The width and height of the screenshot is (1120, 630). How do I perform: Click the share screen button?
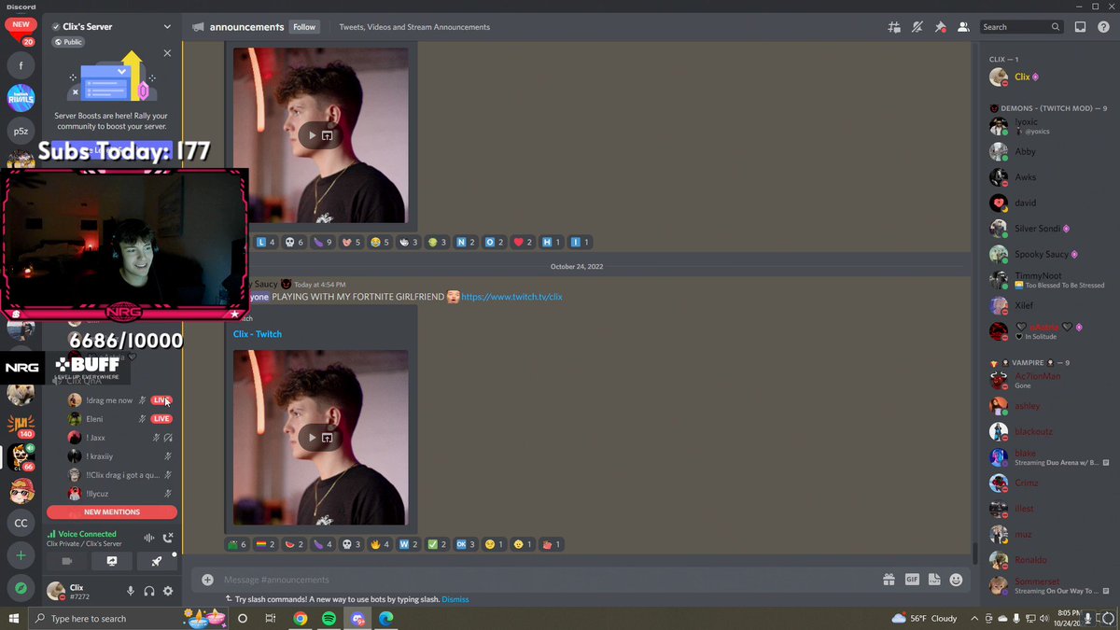112,561
